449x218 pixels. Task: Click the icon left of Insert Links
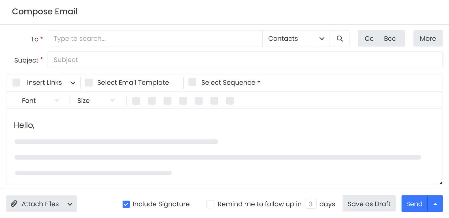coord(16,83)
